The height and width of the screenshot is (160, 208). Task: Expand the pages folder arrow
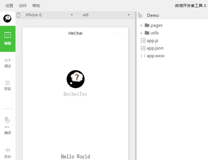(x=142, y=25)
